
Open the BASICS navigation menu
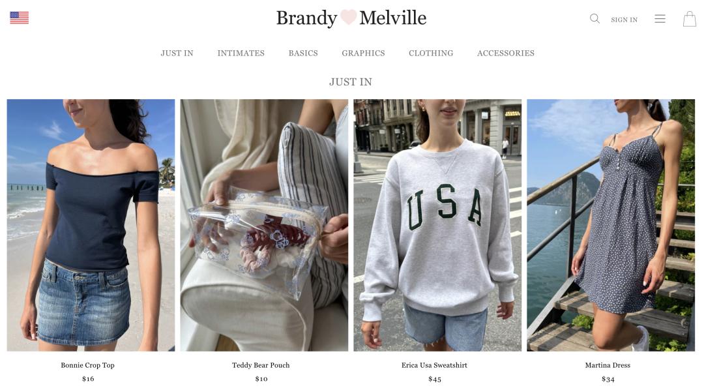pos(303,53)
